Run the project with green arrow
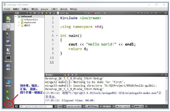The height and width of the screenshot is (111, 170). click(x=8, y=92)
